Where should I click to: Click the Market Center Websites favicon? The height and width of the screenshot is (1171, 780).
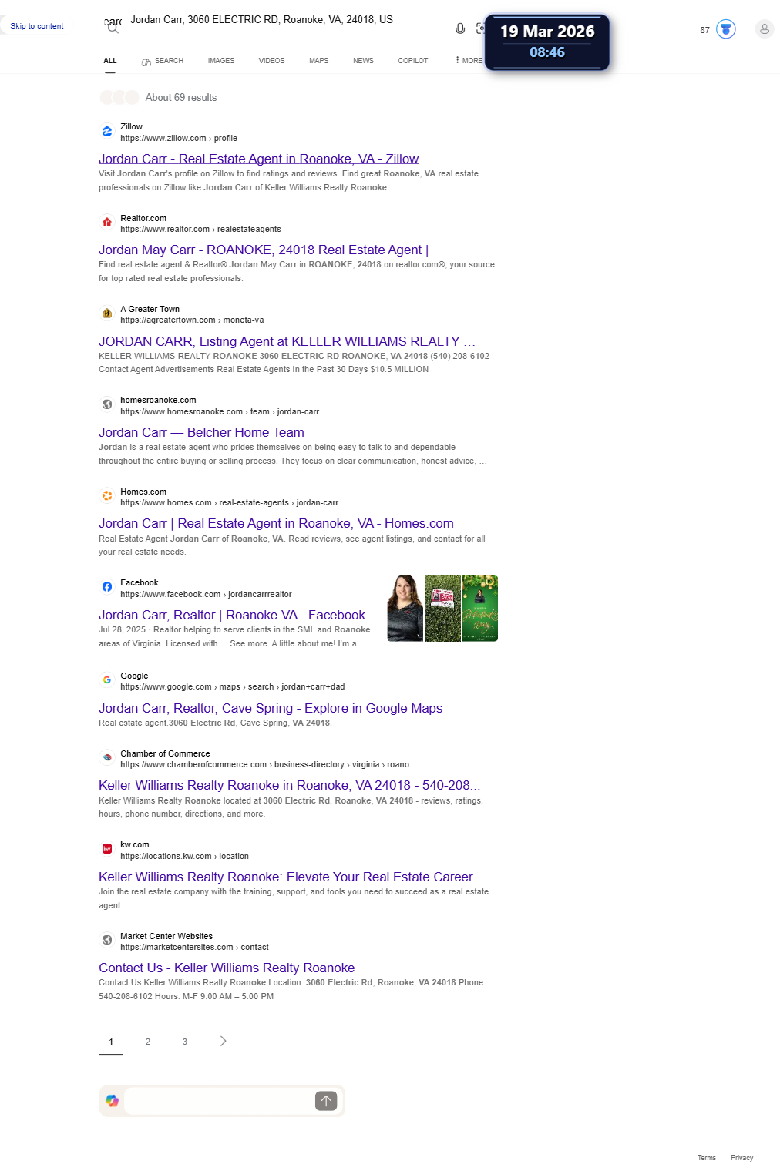pos(107,941)
